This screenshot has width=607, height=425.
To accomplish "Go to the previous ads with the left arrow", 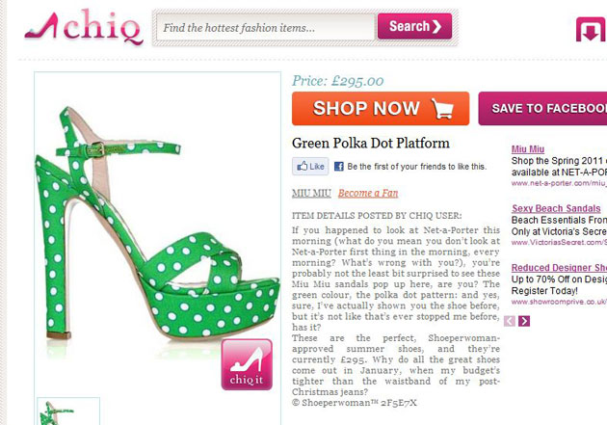I will coord(510,321).
